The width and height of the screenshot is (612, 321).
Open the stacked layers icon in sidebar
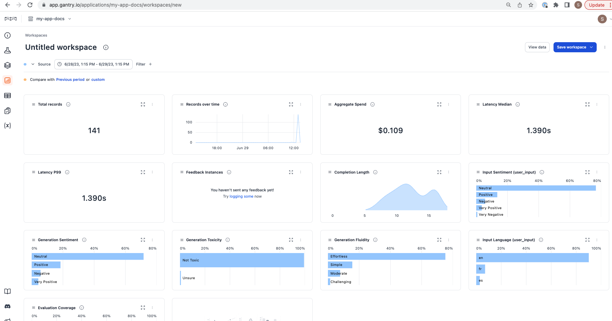pos(7,66)
